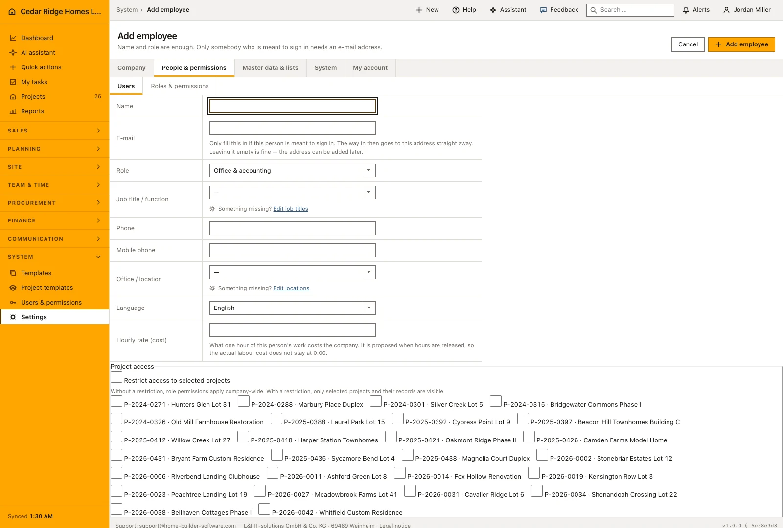Click the Quick actions plus icon
Image resolution: width=783 pixels, height=528 pixels.
coord(13,67)
